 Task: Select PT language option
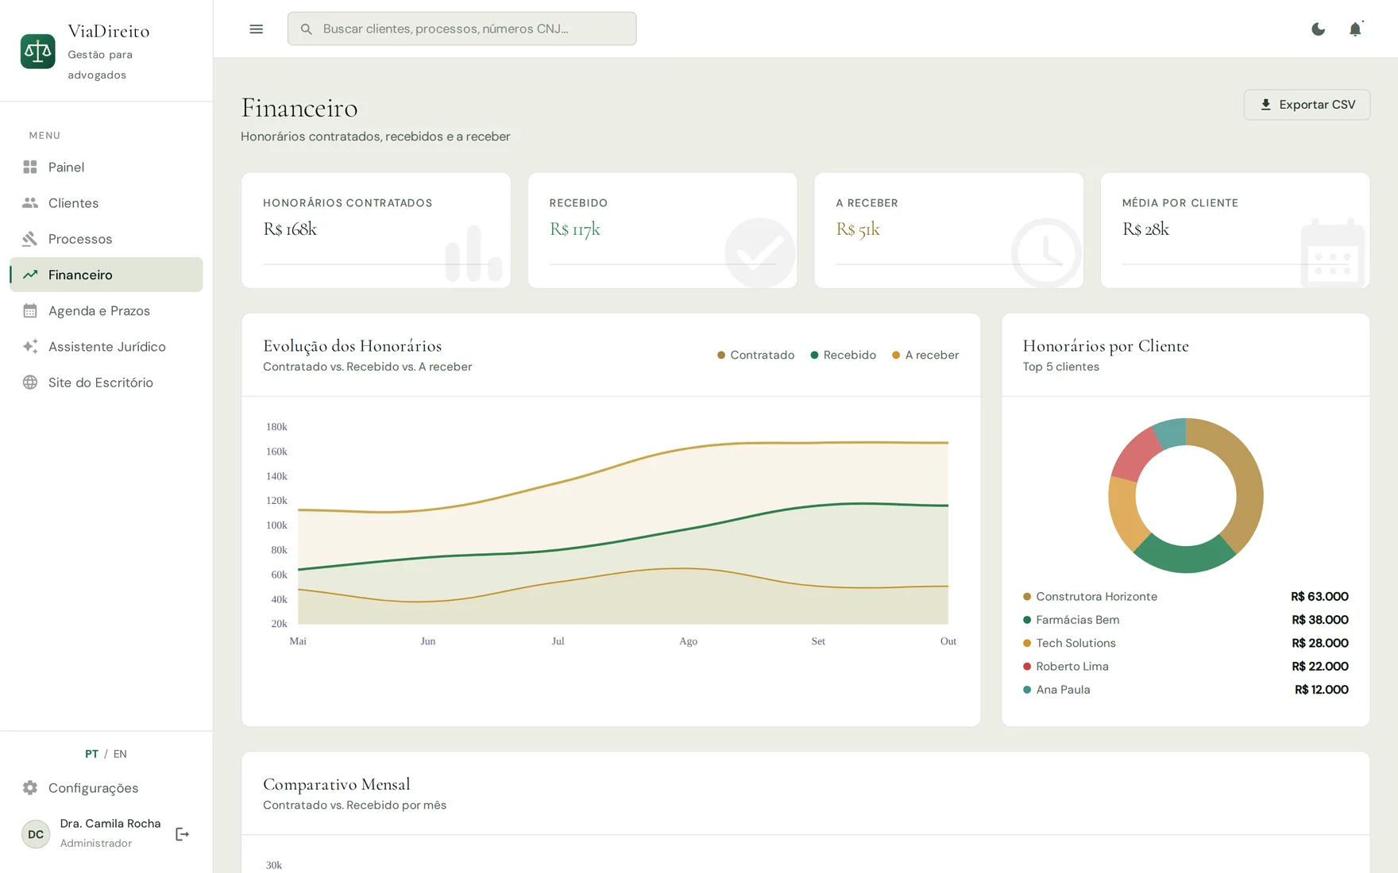pos(91,754)
